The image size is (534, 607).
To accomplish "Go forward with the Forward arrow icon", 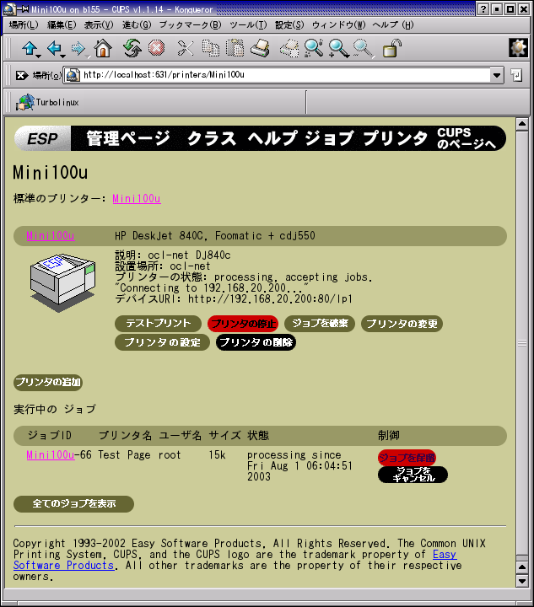I will coord(78,49).
